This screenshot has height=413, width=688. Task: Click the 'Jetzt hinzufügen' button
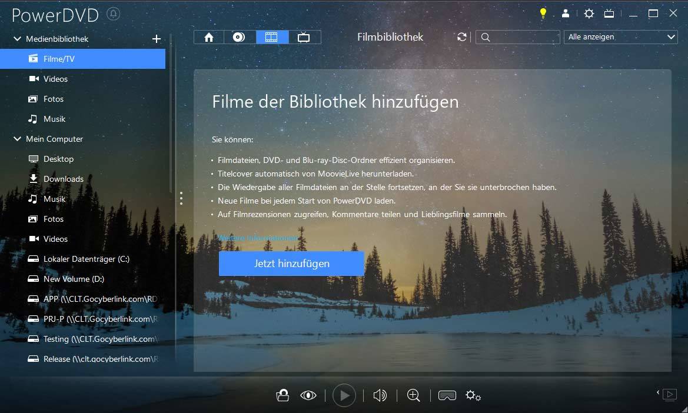tap(291, 264)
